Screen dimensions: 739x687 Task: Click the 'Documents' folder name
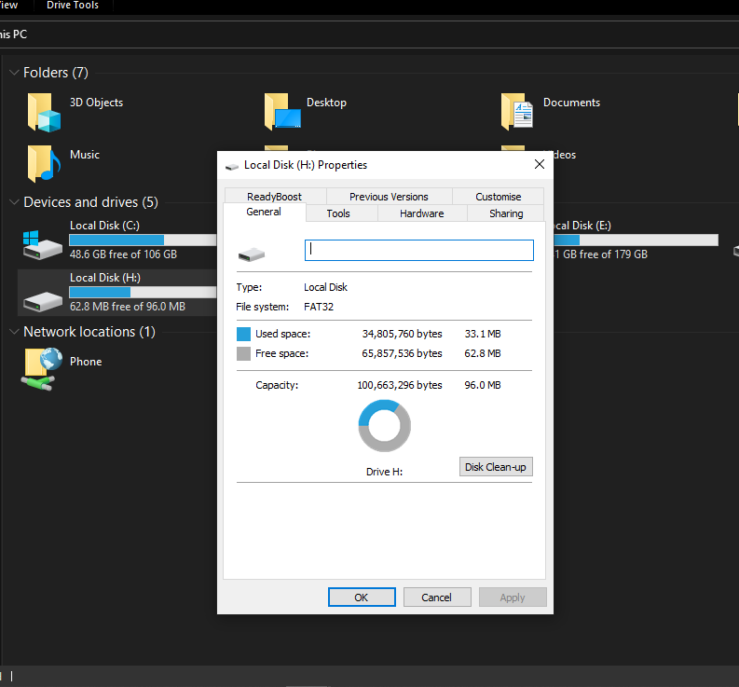pos(571,103)
